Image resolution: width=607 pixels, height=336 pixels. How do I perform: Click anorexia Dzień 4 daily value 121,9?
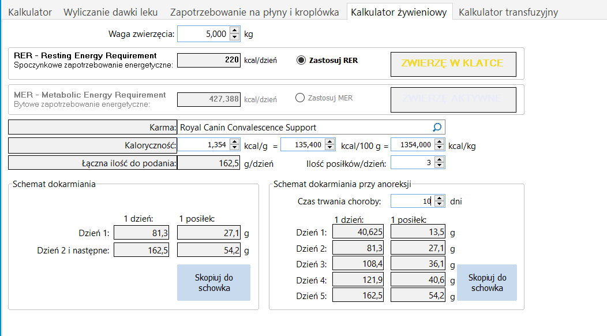click(x=358, y=279)
